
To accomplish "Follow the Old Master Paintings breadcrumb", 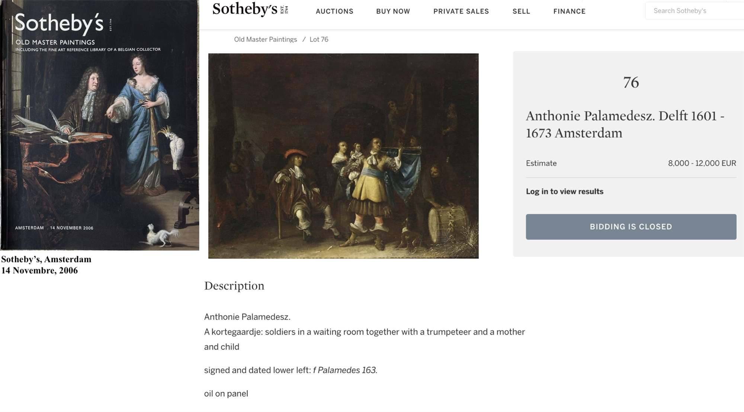I will pyautogui.click(x=265, y=39).
